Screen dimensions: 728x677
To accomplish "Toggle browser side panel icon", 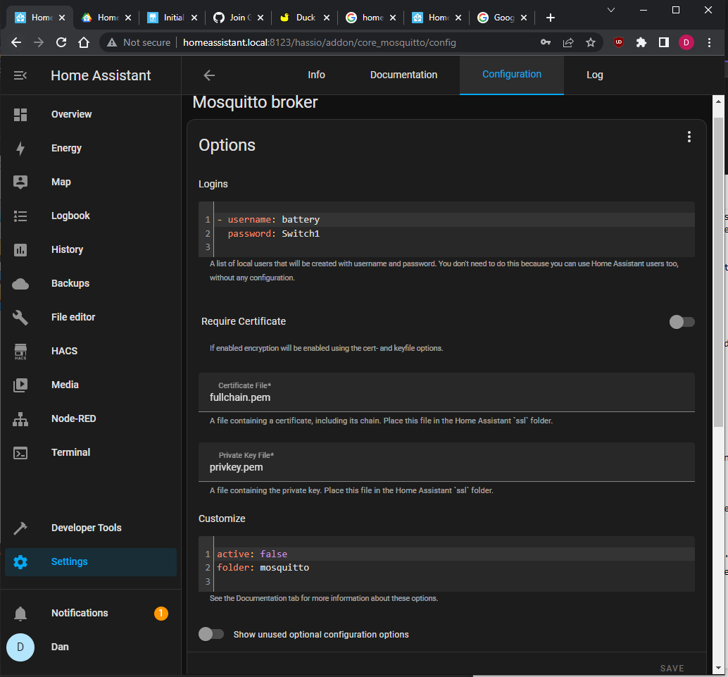I will coord(664,43).
